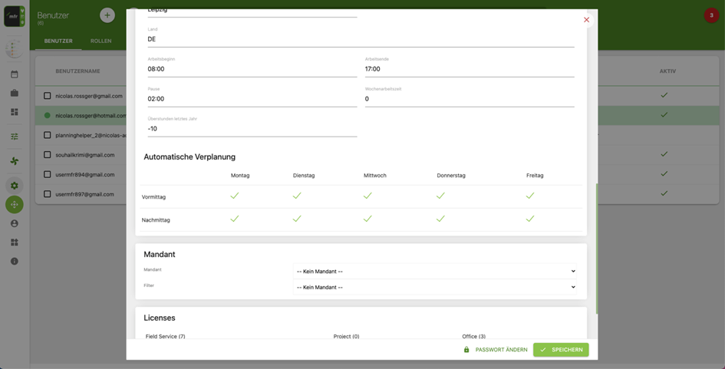Check the box for nicolas.rossger@gmail.com
Viewport: 725px width, 369px height.
47,96
